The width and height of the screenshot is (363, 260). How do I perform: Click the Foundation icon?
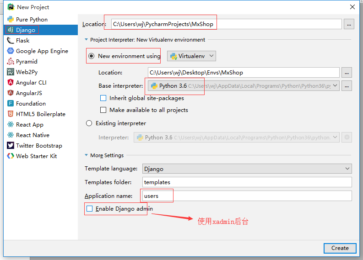click(x=11, y=103)
